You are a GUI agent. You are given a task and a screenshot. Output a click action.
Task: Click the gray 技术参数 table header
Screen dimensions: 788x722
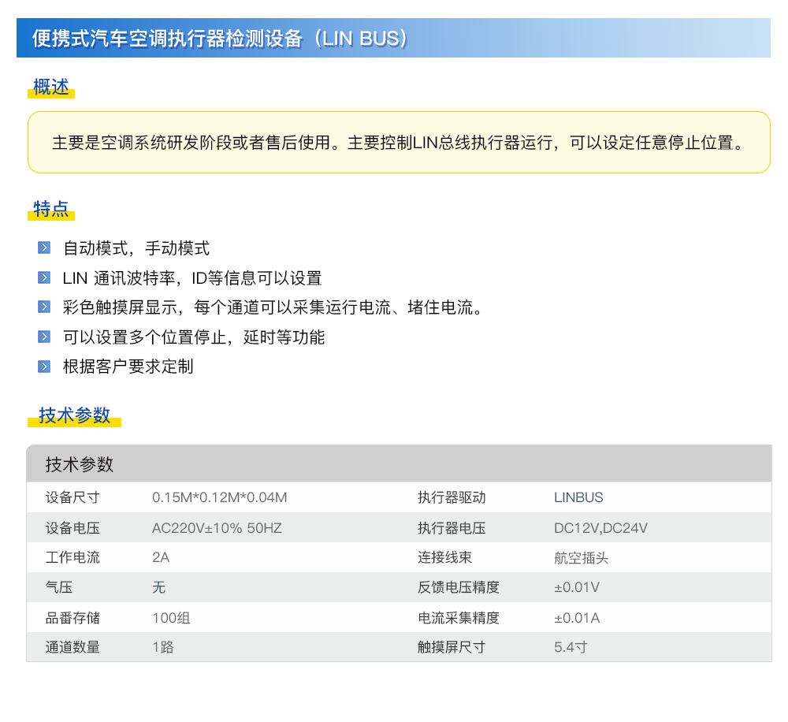[80, 464]
